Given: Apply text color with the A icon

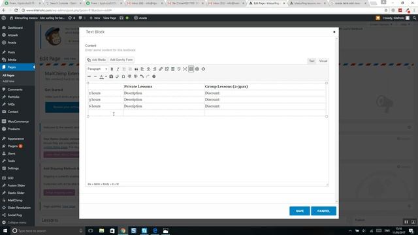Looking at the screenshot, I should [x=101, y=76].
